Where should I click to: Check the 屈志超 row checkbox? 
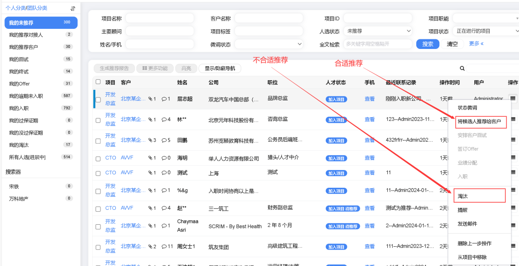coord(98,99)
